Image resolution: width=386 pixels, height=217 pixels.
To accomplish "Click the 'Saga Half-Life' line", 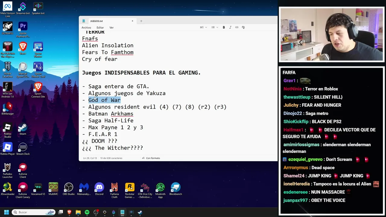I will [111, 121].
